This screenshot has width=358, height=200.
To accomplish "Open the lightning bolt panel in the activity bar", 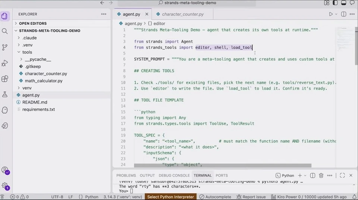I will click(x=4, y=126).
